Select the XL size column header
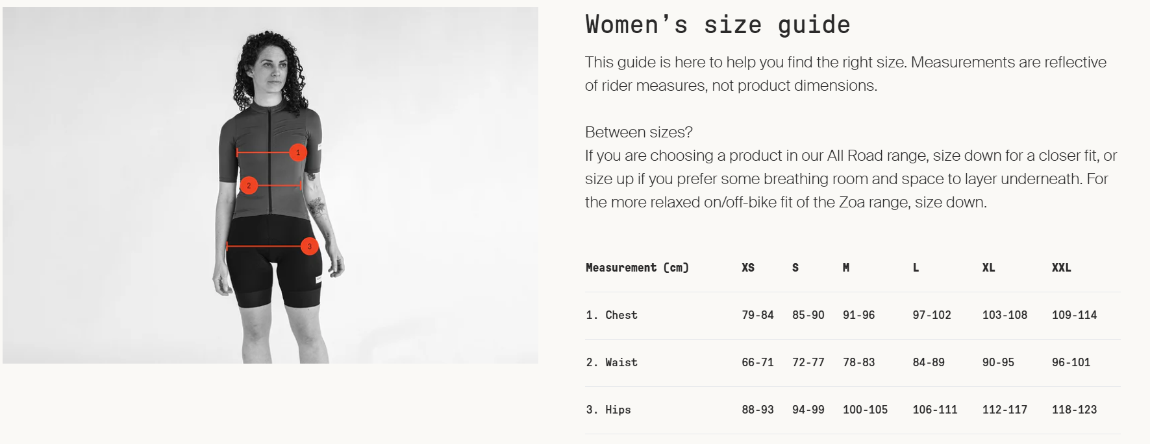 988,268
